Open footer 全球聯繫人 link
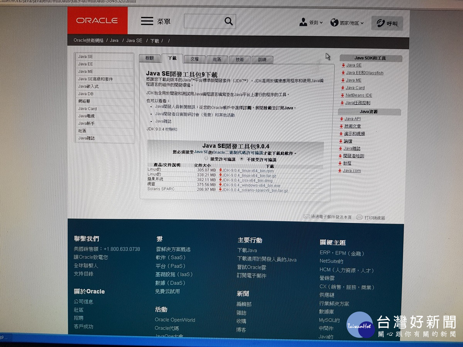Screen dimensions: 463x347 pyautogui.click(x=86, y=266)
